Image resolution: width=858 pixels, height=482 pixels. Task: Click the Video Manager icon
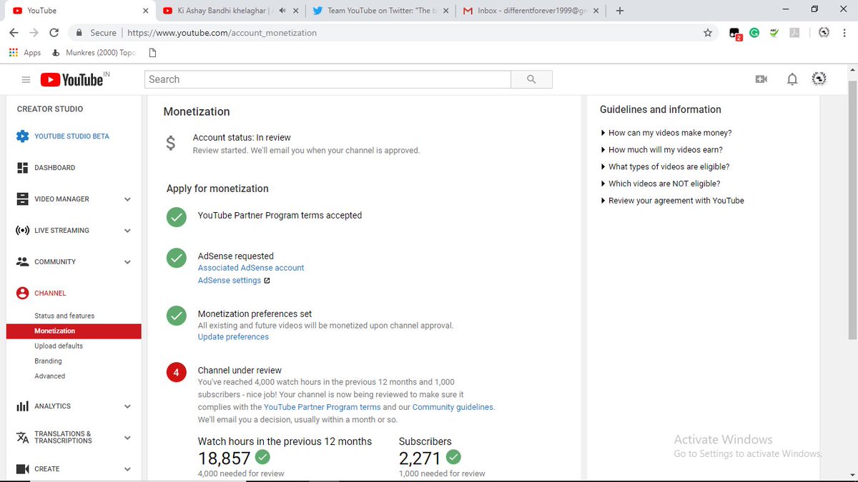click(22, 199)
